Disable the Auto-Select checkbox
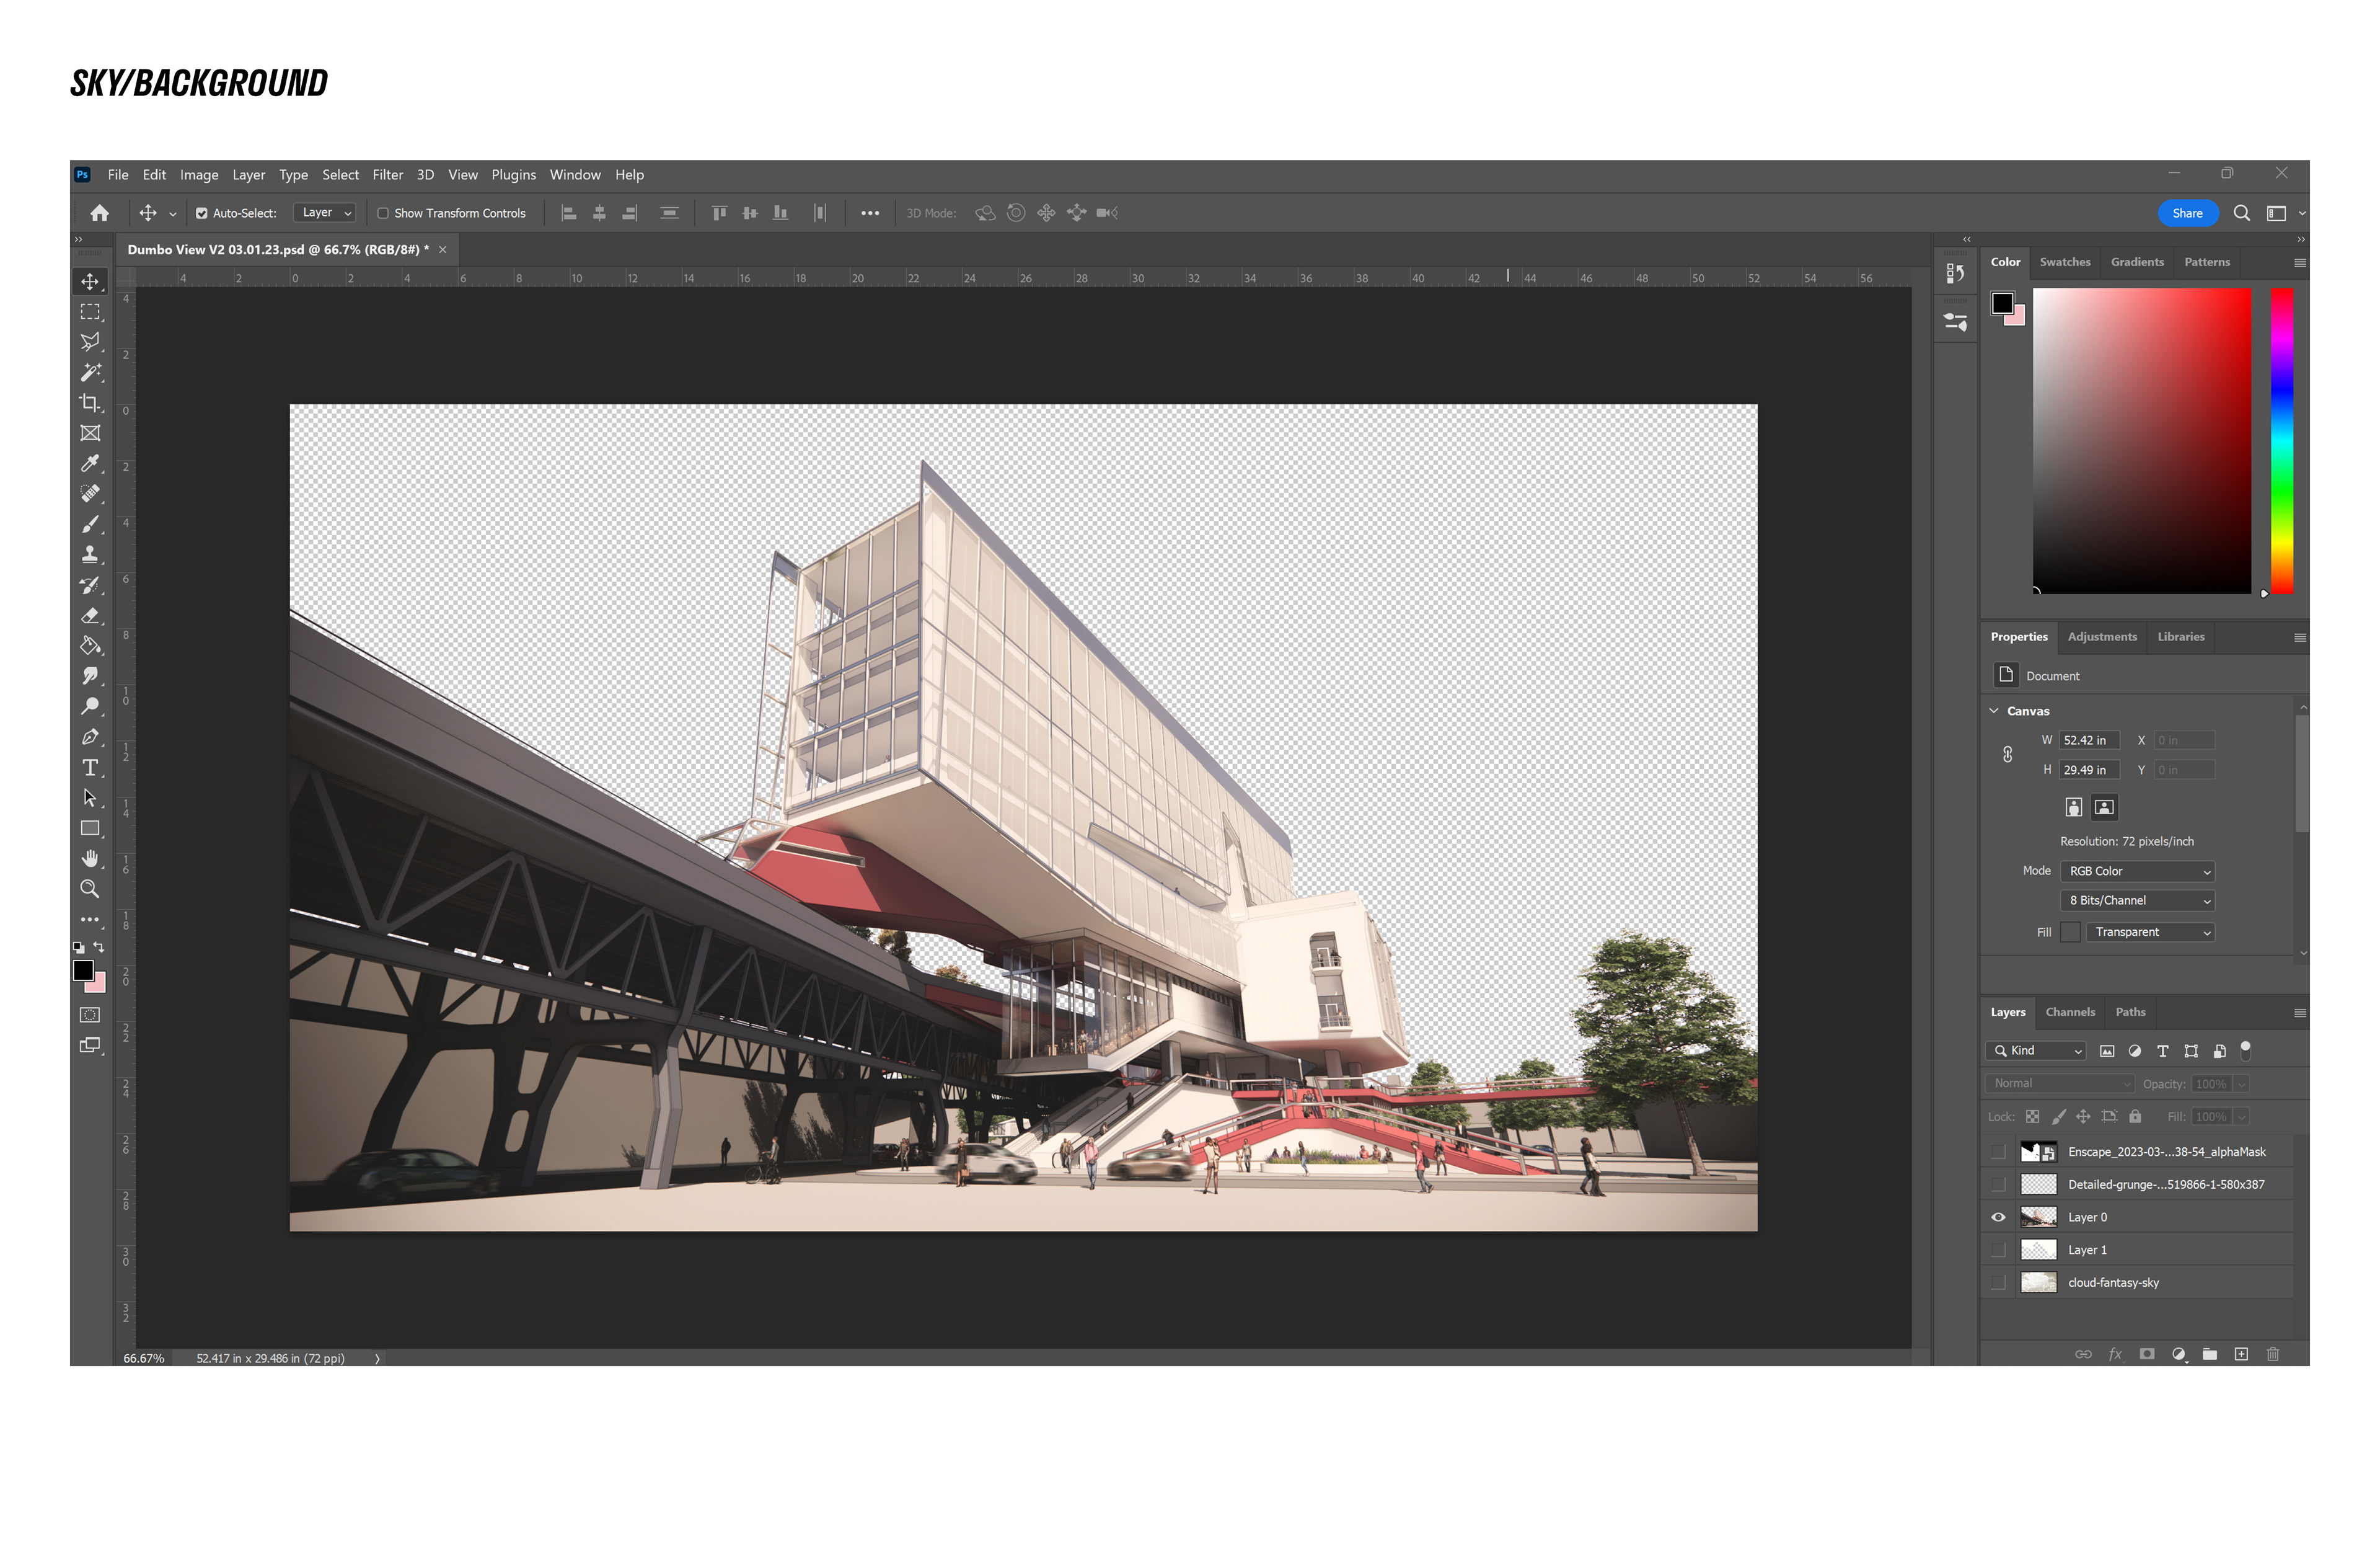Image resolution: width=2380 pixels, height=1541 pixels. click(202, 213)
